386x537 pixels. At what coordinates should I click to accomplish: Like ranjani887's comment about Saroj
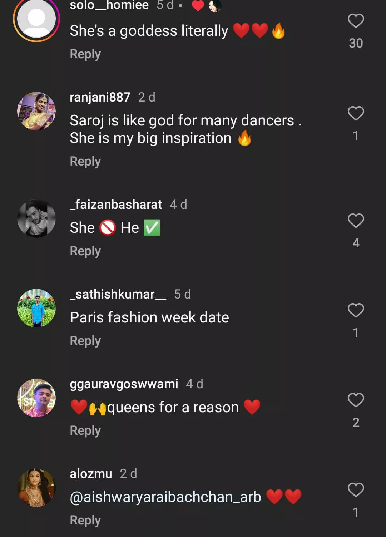coord(356,113)
